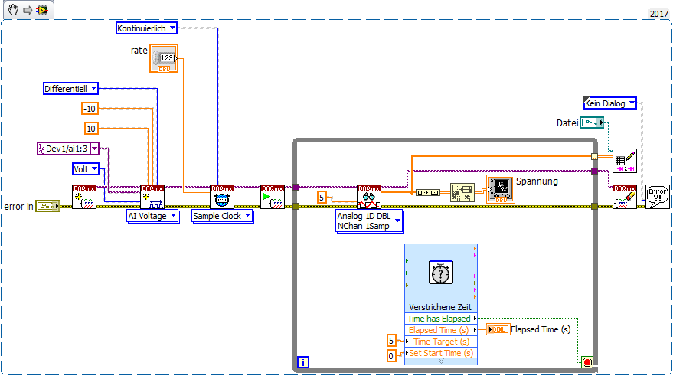Click the red loop stop condition terminal

coord(587,362)
